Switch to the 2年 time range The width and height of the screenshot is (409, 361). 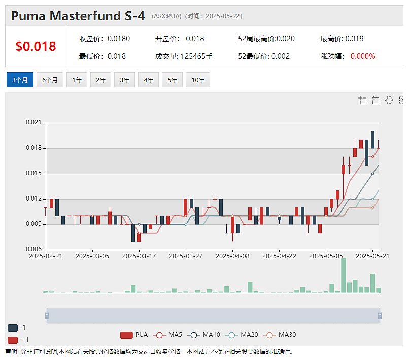(100, 80)
